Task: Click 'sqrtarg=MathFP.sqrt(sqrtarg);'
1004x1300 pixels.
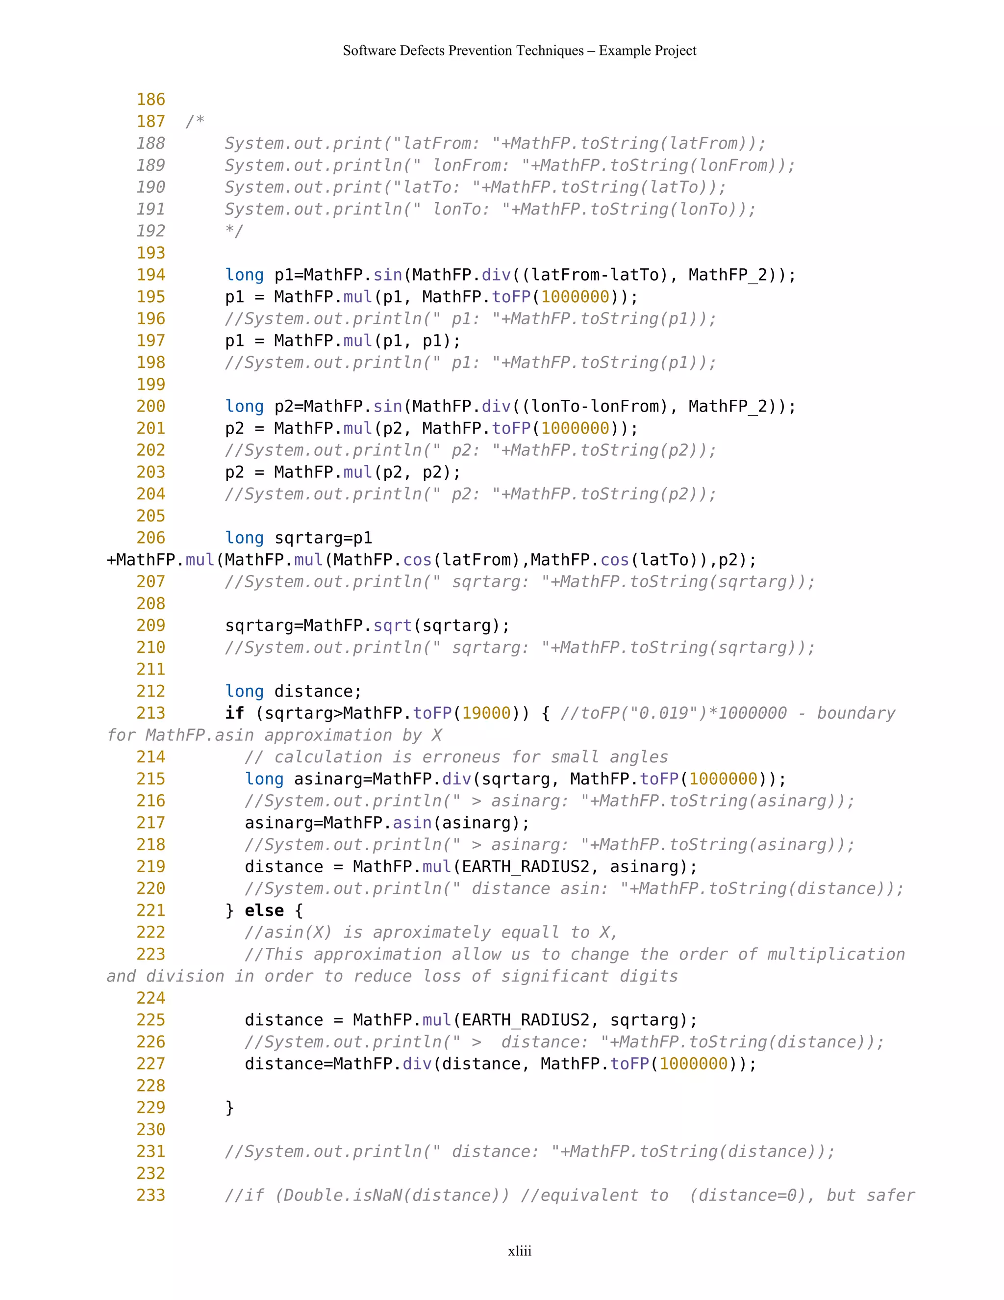Action: pyautogui.click(x=367, y=625)
